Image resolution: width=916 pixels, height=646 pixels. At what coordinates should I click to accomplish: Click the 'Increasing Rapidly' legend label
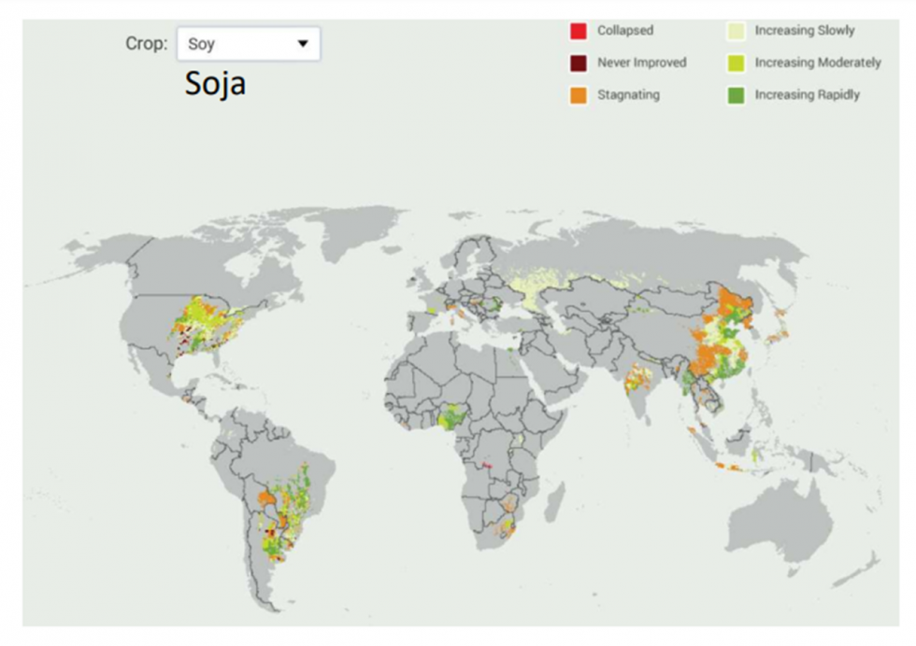[808, 94]
